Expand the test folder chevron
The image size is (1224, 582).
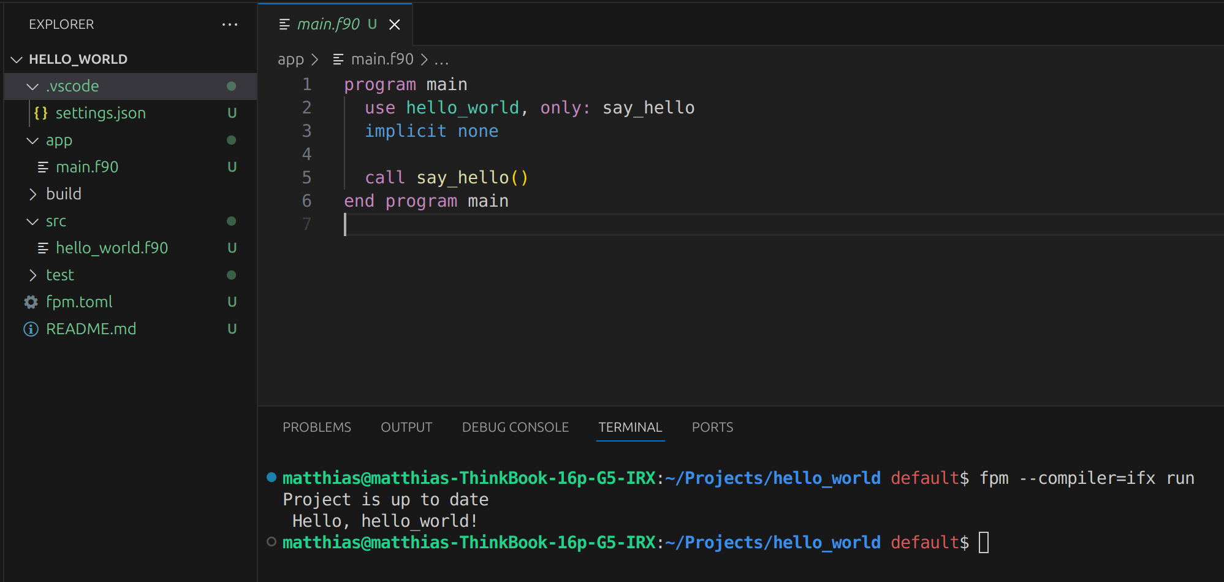[32, 275]
